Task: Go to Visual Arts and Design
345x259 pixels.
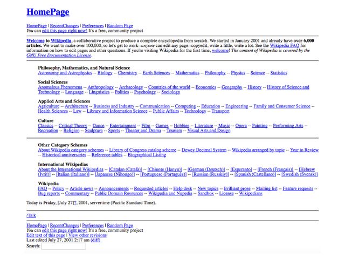Action: [209, 131]
